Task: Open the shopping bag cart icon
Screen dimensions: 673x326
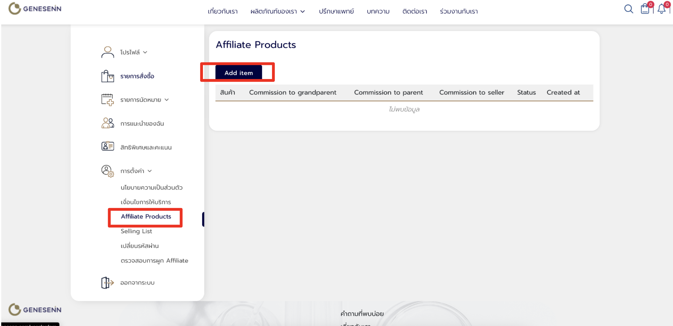Action: point(645,9)
